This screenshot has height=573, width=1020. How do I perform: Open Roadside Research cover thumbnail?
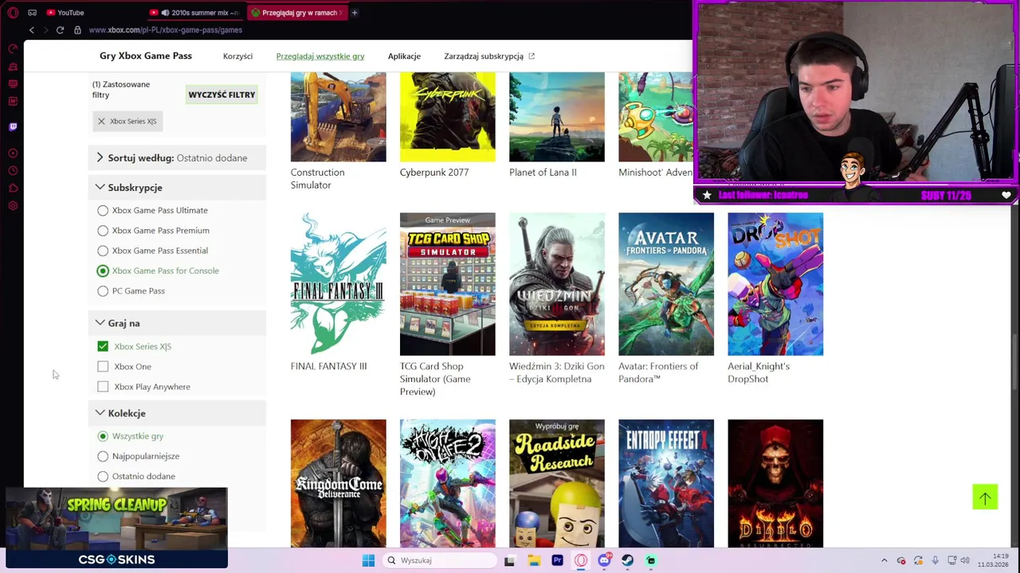click(557, 483)
